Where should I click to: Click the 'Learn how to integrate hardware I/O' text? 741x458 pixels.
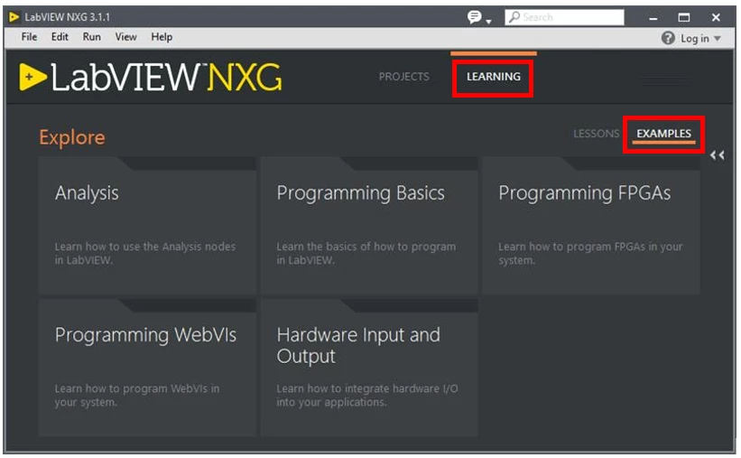tap(367, 395)
